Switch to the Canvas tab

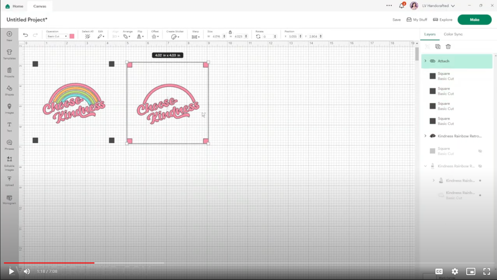[x=40, y=6]
